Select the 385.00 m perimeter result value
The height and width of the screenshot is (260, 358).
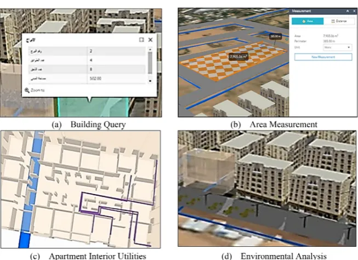[x=329, y=41]
